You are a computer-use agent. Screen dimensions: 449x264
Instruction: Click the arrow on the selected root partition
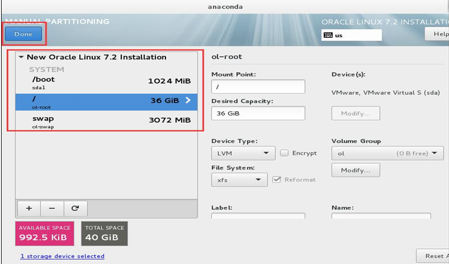(188, 100)
